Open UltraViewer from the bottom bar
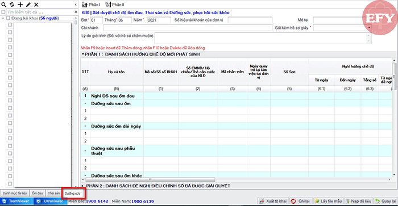Viewport: 398px width, 206px height. (x=50, y=201)
